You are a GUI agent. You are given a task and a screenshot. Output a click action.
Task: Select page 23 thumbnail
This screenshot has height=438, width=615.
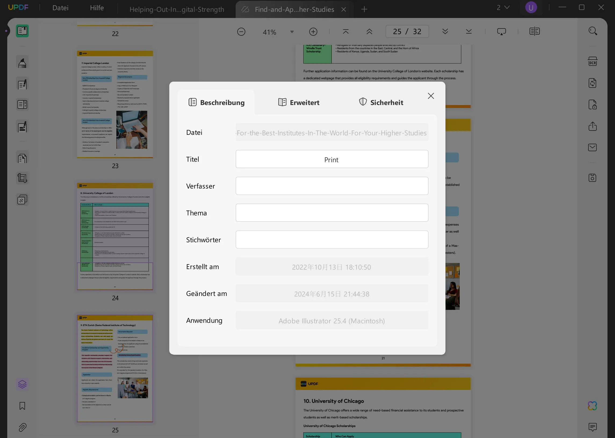click(x=115, y=104)
